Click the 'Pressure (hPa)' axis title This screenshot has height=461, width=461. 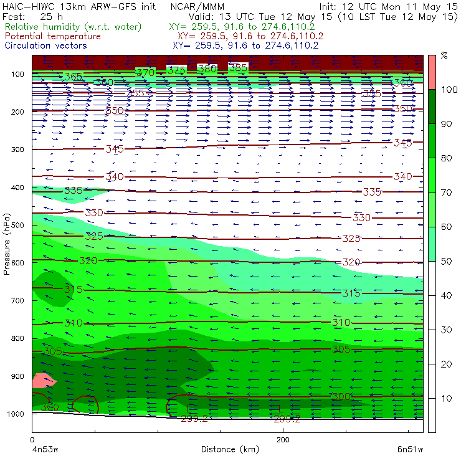click(6, 244)
